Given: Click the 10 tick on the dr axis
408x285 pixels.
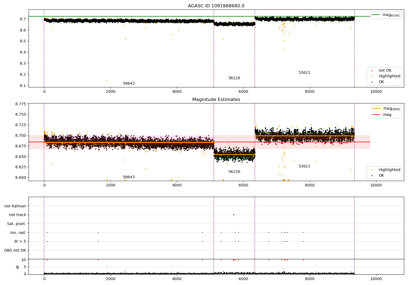Looking at the screenshot, I should point(24,260).
